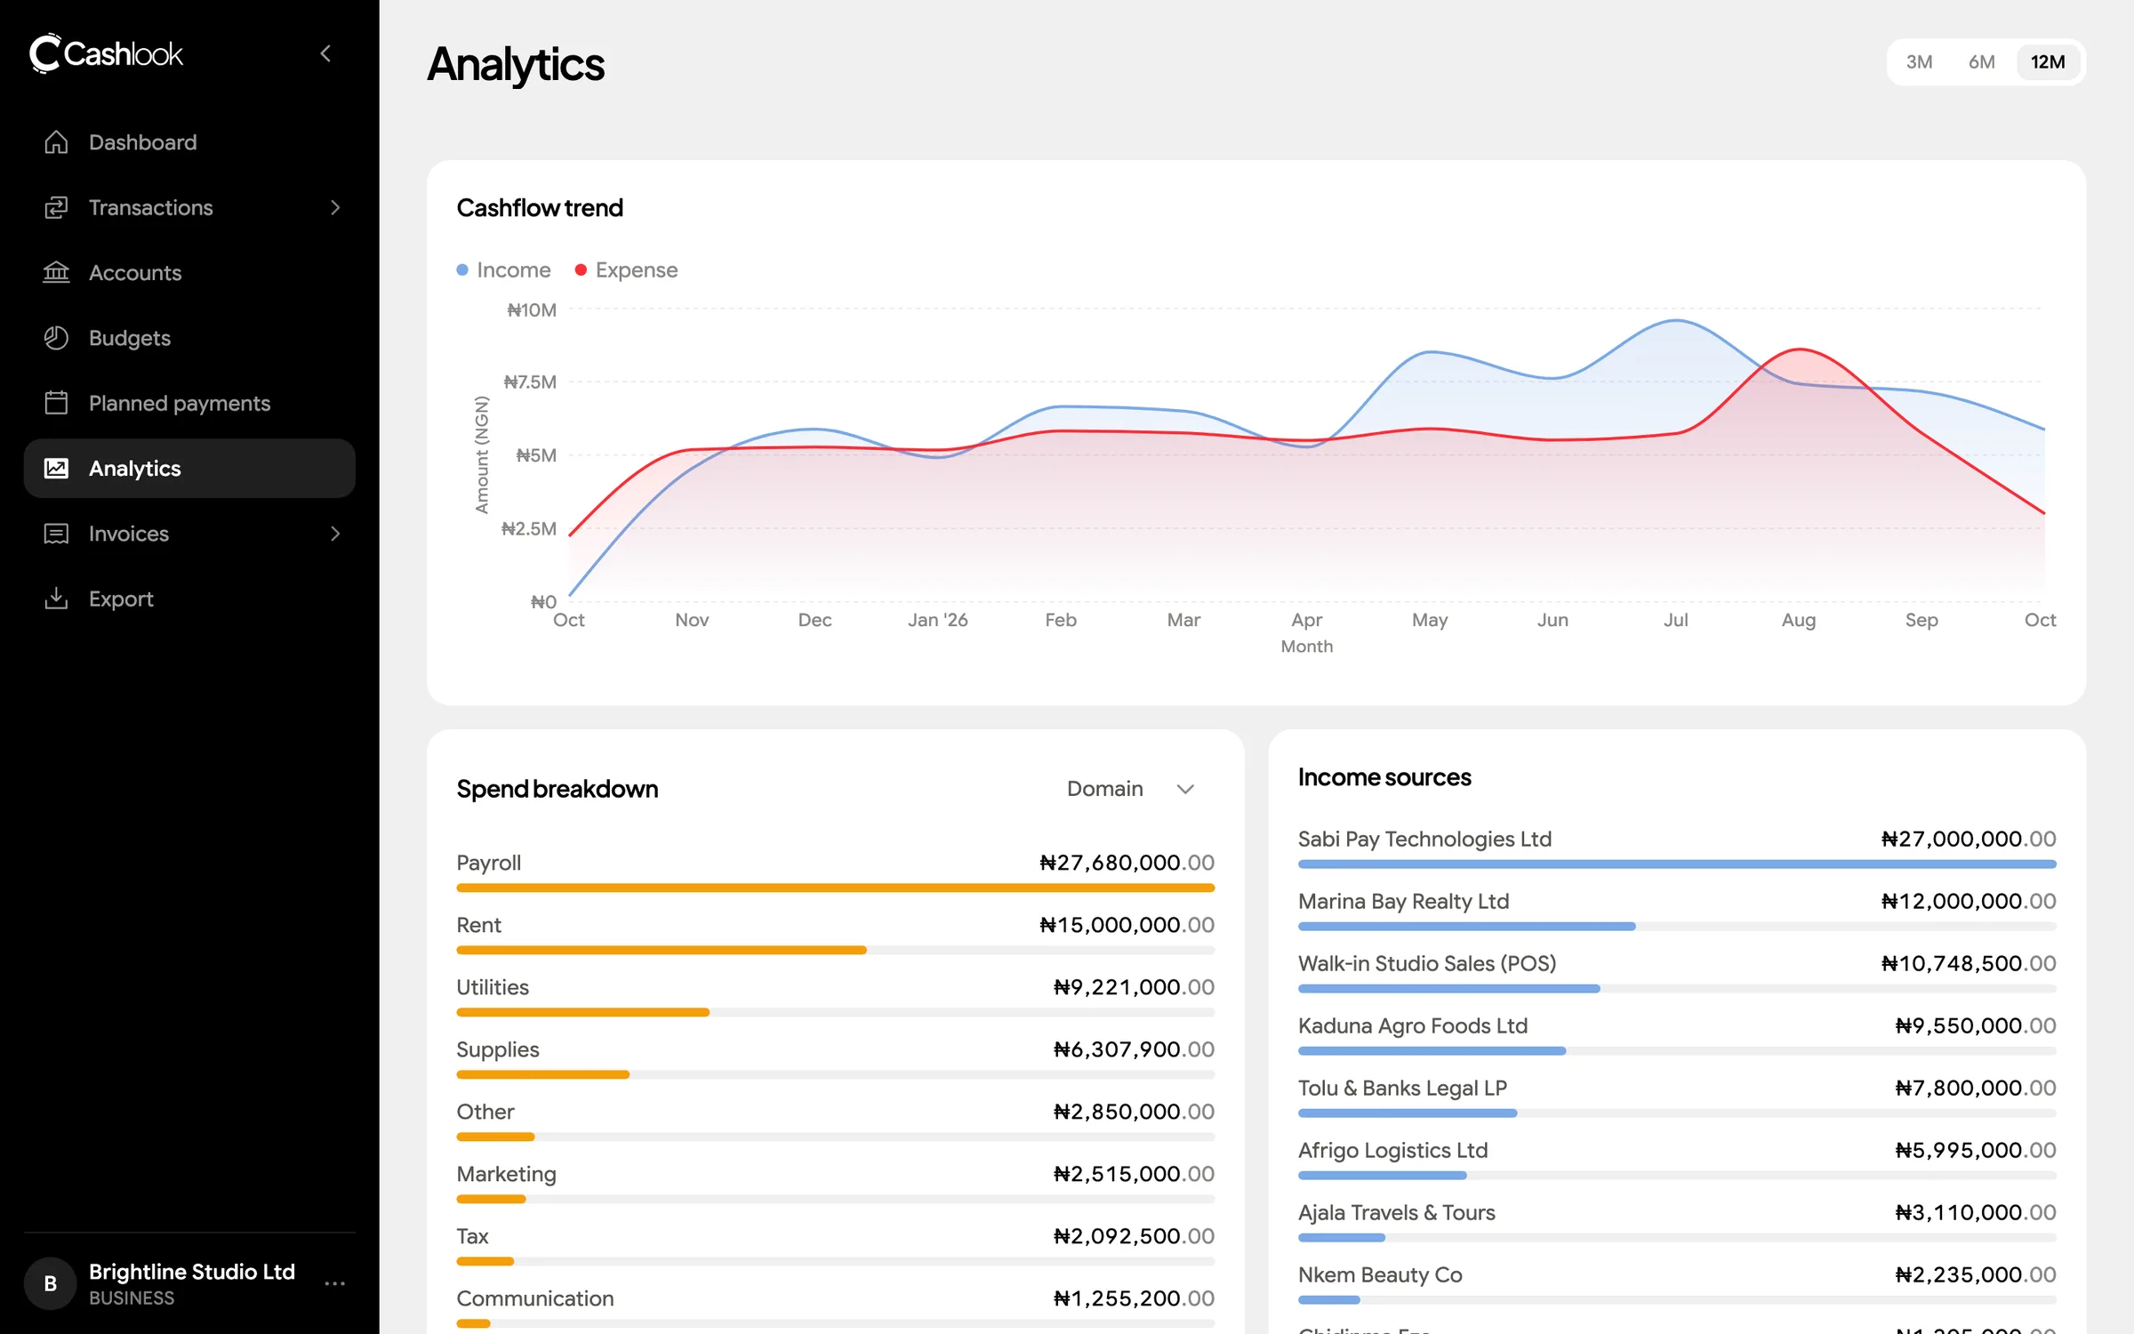Viewport: 2134px width, 1334px height.
Task: Toggle the Income series in legend
Action: click(503, 269)
